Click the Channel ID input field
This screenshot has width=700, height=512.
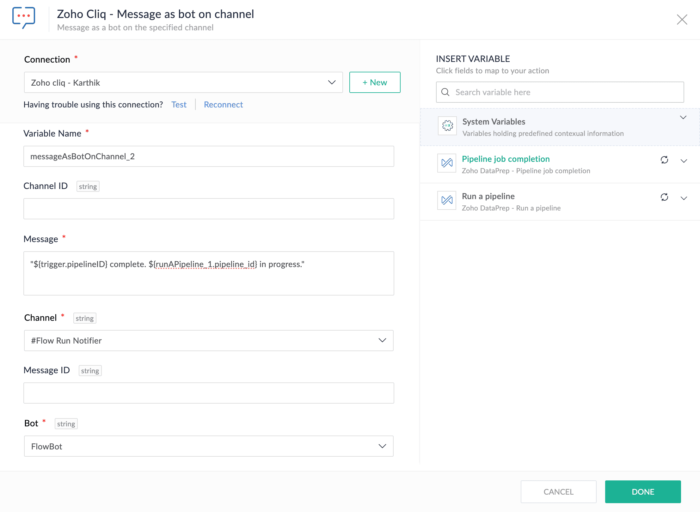tap(209, 209)
